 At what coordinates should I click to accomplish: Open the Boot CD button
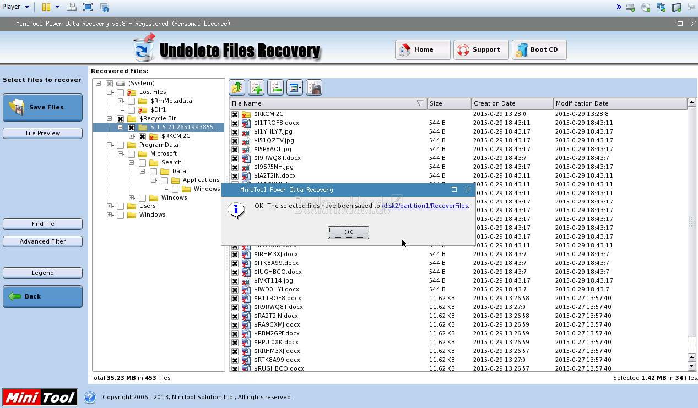click(x=539, y=49)
